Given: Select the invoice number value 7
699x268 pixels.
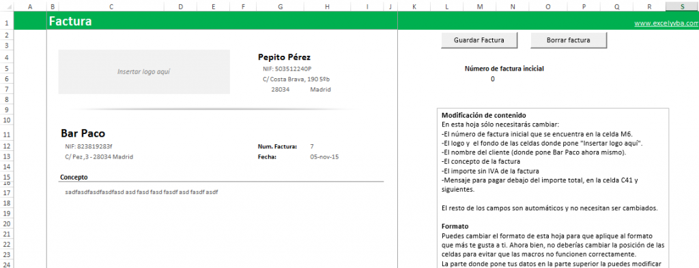Looking at the screenshot, I should (313, 146).
